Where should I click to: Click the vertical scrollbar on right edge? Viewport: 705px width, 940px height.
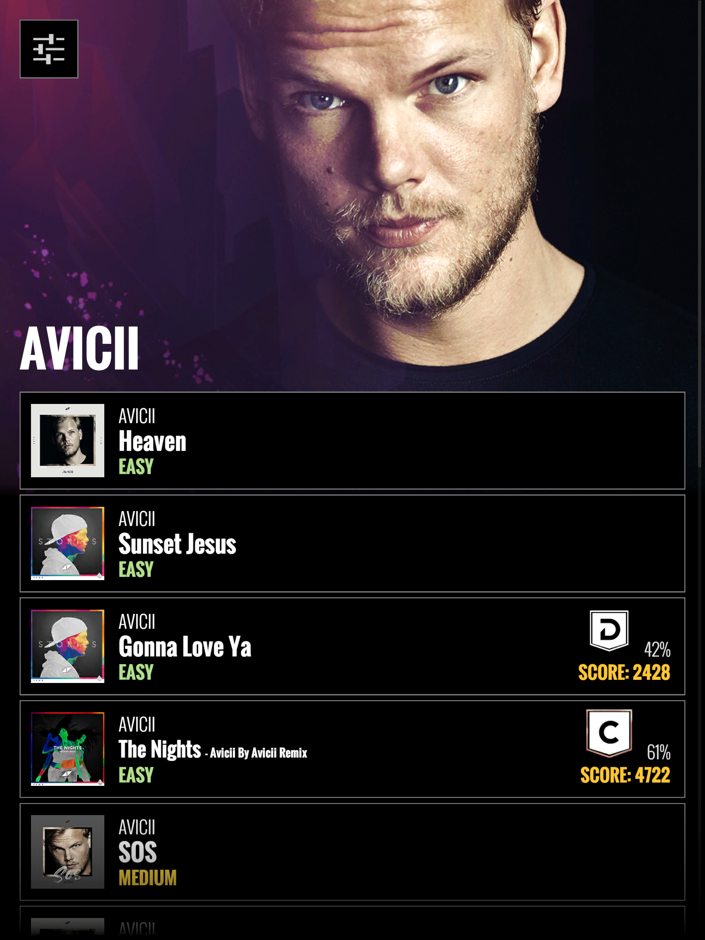click(700, 234)
